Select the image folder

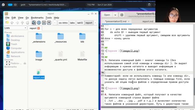coord(39,56)
